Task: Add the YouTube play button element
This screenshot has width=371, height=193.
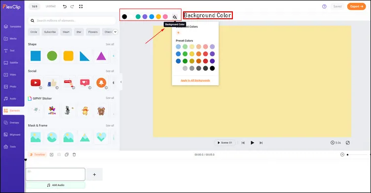Action: (36, 82)
